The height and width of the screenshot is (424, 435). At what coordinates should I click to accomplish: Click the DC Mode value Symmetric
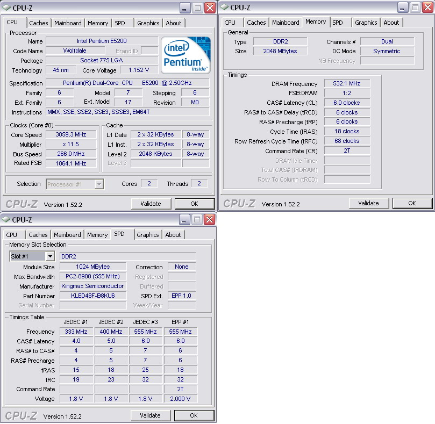(387, 51)
